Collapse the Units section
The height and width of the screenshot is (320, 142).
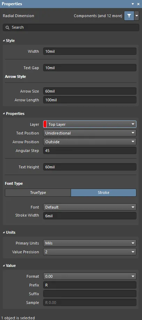pos(4,232)
